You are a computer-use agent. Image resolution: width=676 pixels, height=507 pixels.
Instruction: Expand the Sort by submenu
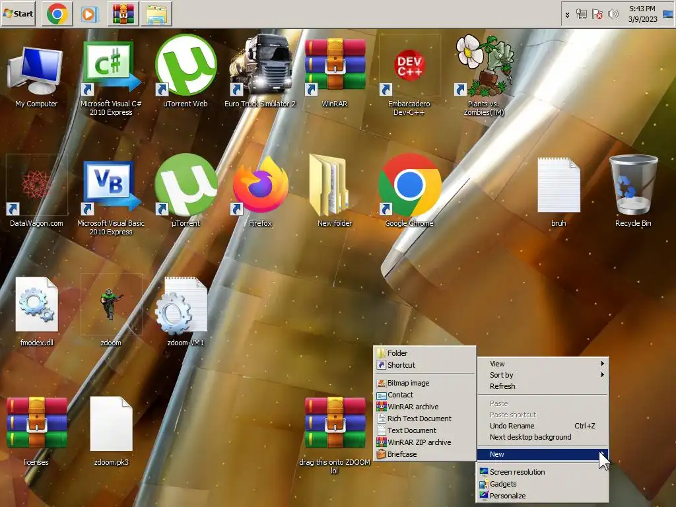(543, 375)
